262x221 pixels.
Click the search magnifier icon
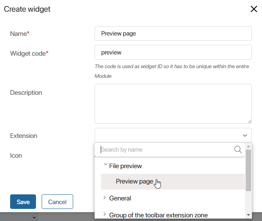click(x=238, y=150)
